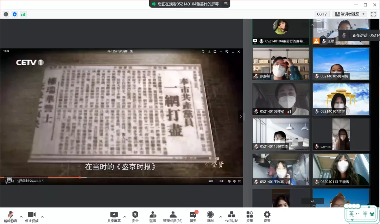380x224 pixels.
Task: Select 052140104董芸竹 screen share thumbnail
Action: 281,32
